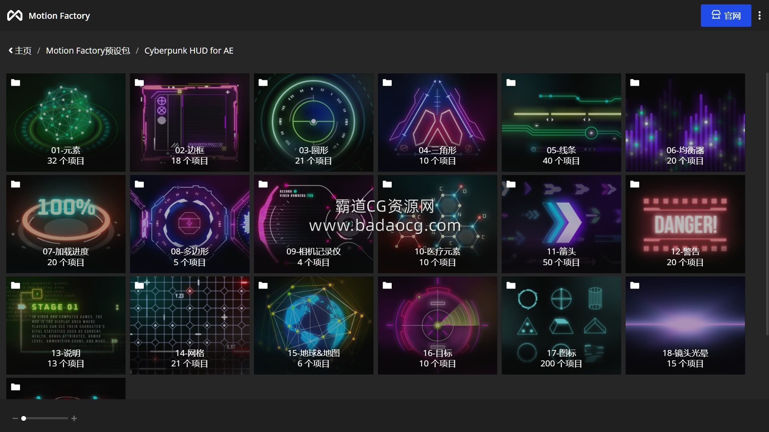
Task: Click folder icon on 13-说明 card
Action: click(x=16, y=286)
